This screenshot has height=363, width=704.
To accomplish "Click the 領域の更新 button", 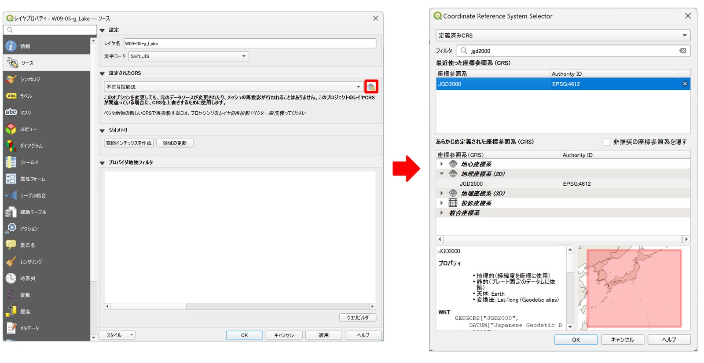I will (x=175, y=143).
